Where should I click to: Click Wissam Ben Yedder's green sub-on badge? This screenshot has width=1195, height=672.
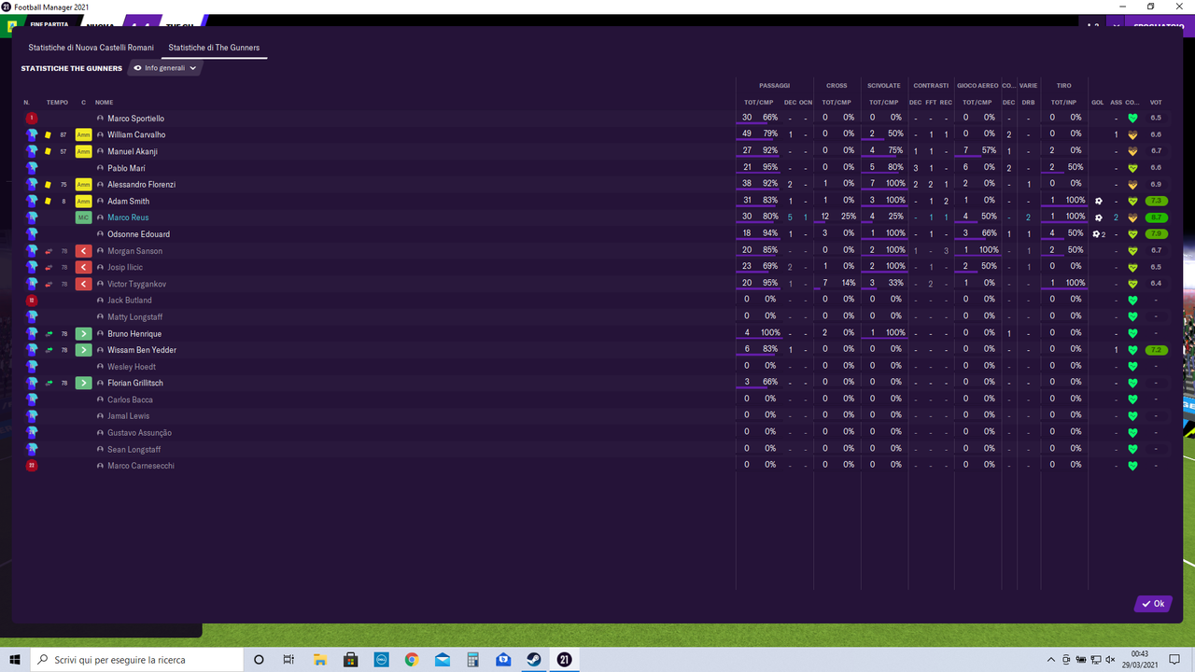point(83,350)
